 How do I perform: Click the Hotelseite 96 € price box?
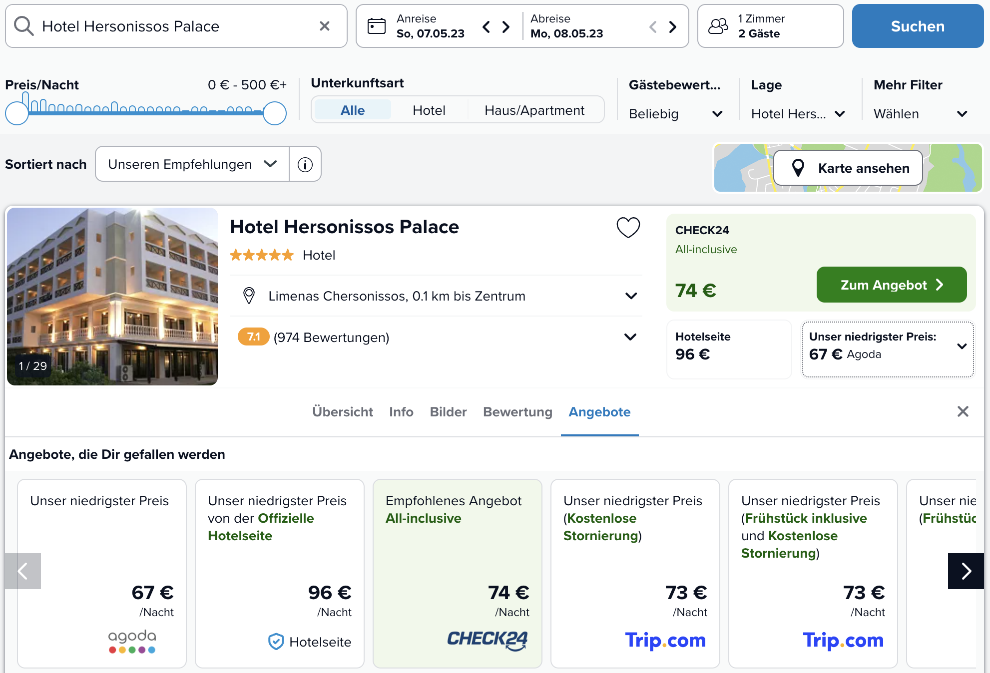pos(729,349)
